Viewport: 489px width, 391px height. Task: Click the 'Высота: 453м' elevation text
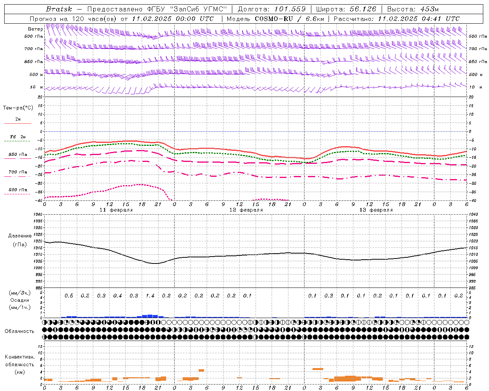[412, 9]
